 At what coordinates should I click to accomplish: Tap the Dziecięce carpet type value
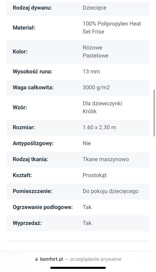(x=95, y=8)
